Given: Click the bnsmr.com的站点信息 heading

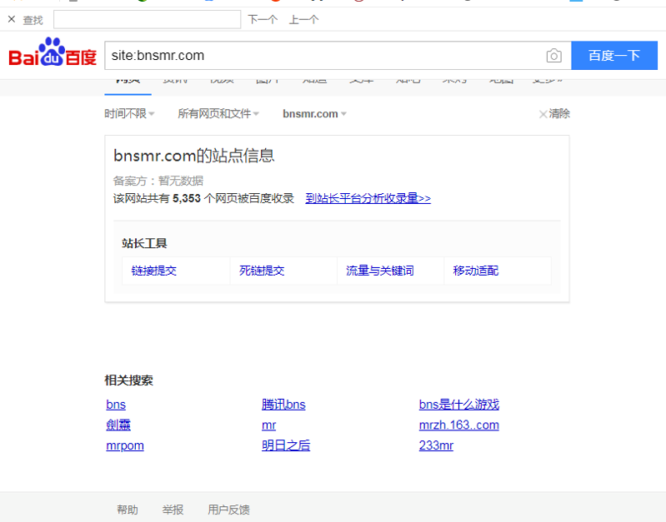Looking at the screenshot, I should 194,156.
